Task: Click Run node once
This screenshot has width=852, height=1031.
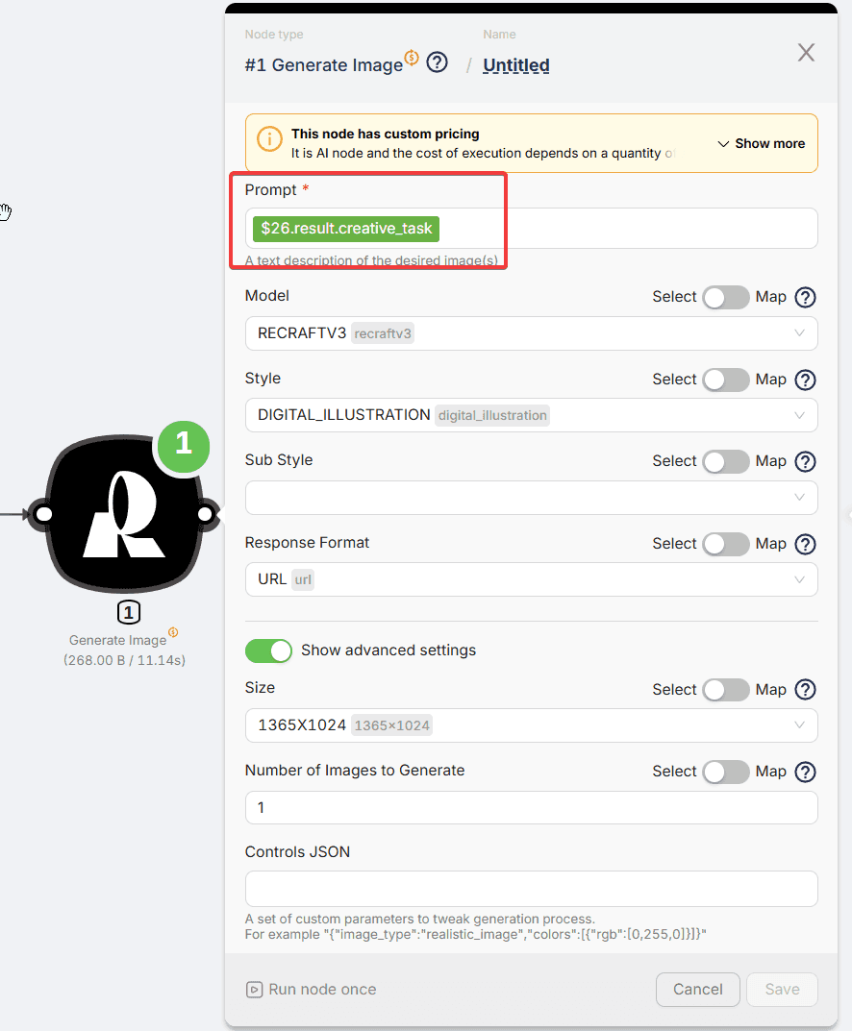Action: coord(312,990)
